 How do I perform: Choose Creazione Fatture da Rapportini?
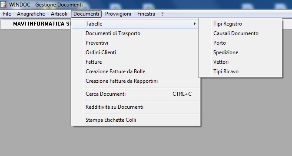[x=135, y=81]
